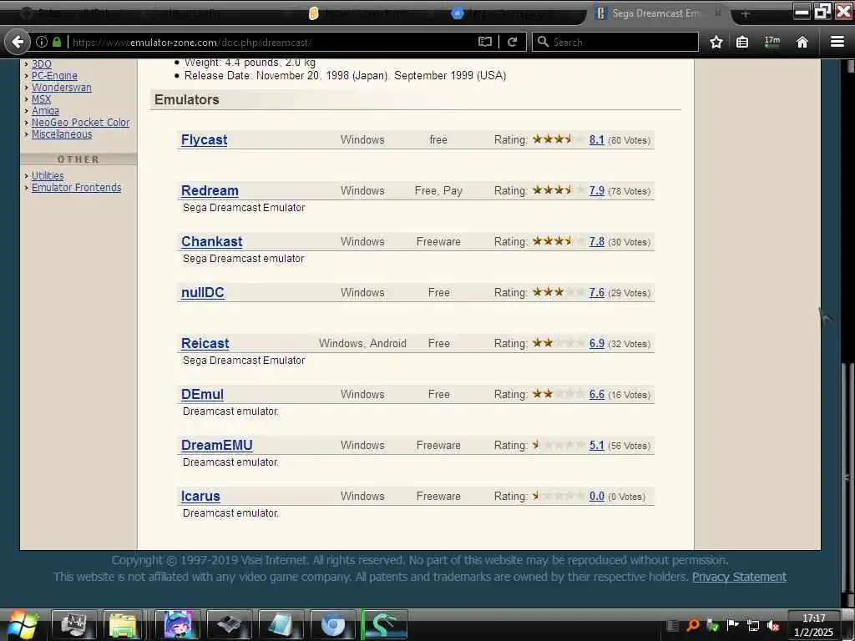Screen dimensions: 855x641
Task: Open a new tab with the plus button
Action: pyautogui.click(x=746, y=13)
